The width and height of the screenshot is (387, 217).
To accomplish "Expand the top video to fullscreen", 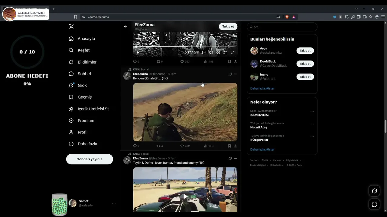I will pos(233,52).
